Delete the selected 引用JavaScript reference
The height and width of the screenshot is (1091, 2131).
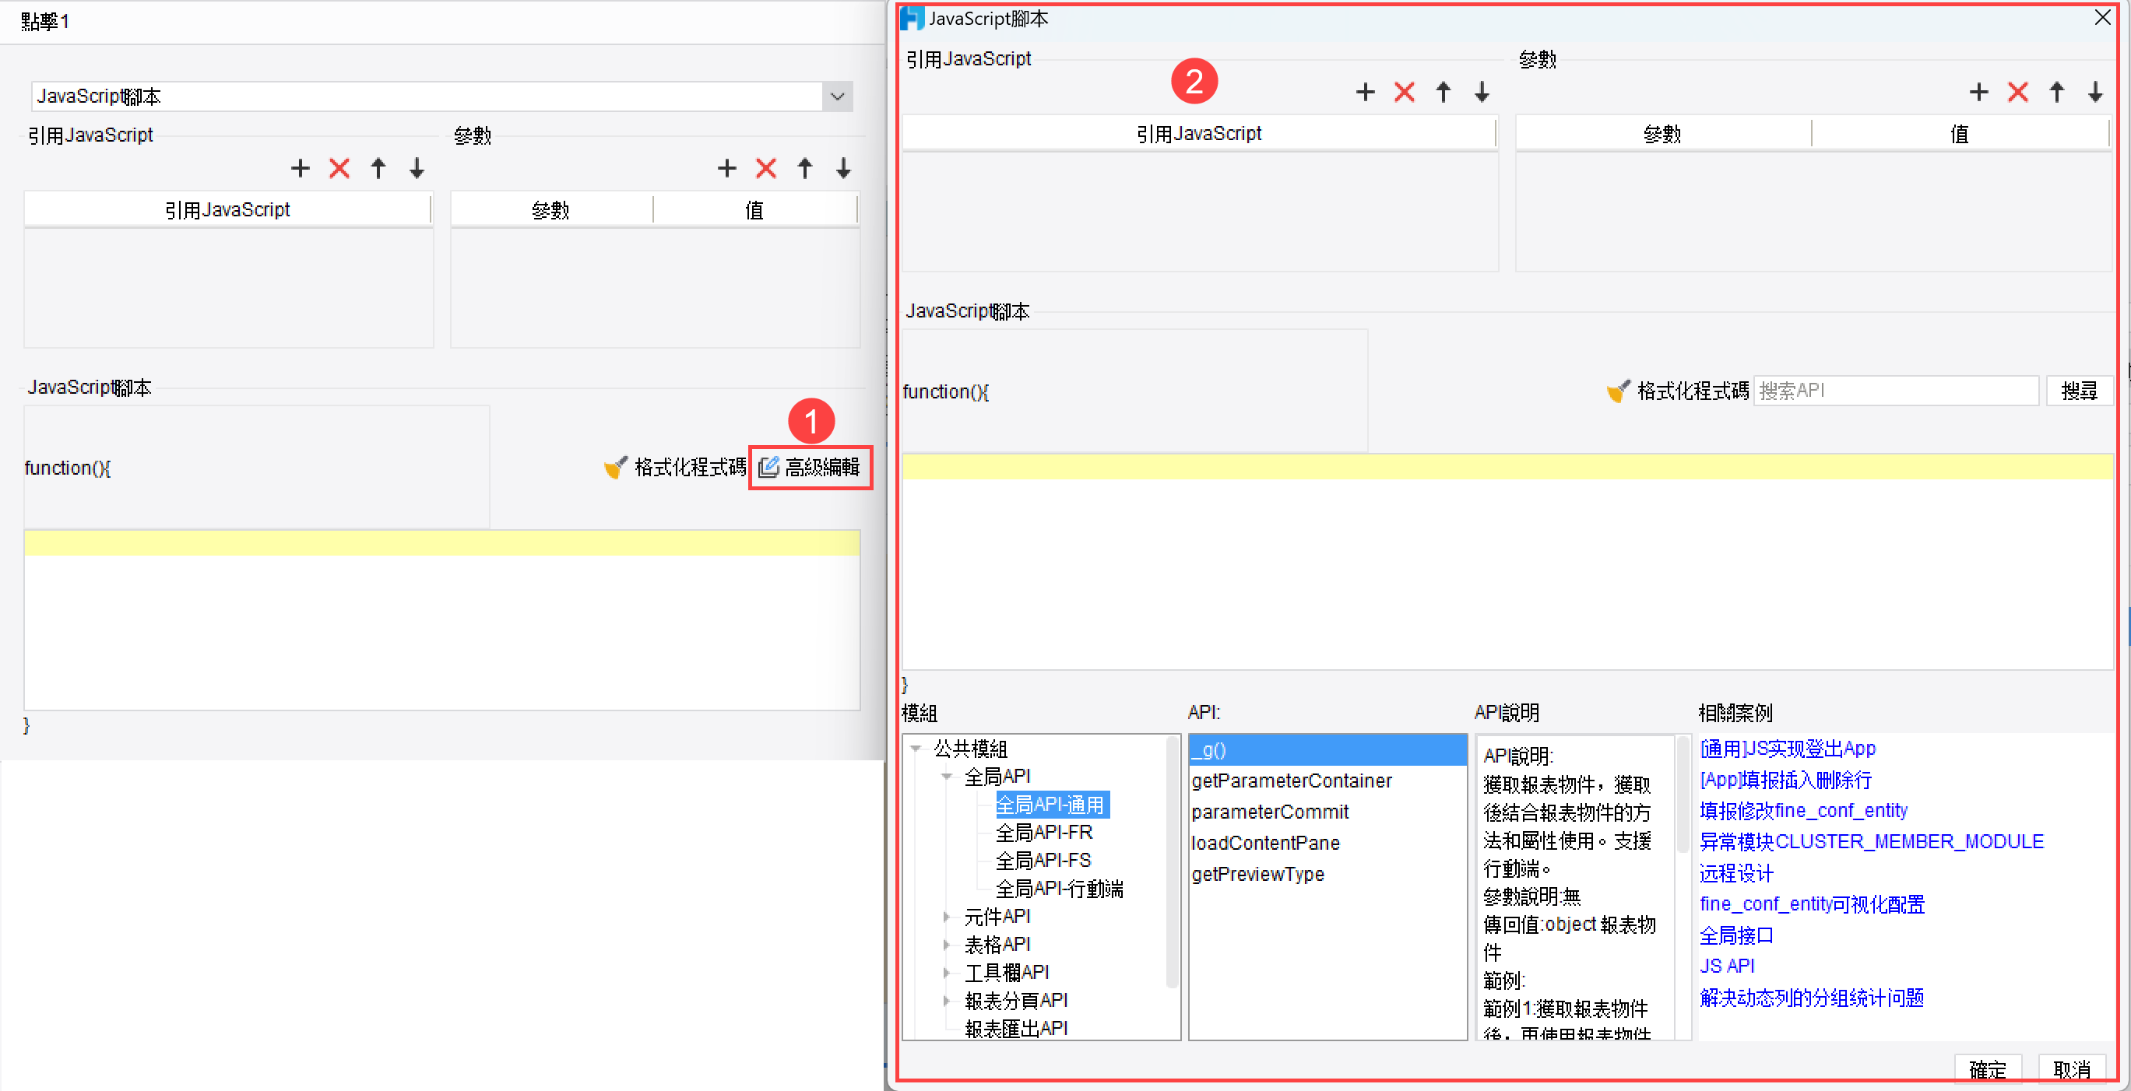(1404, 93)
